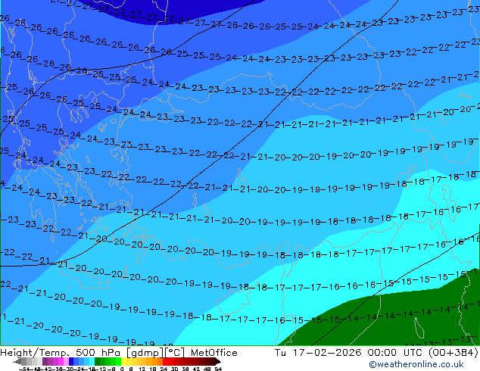This screenshot has height=371, width=480.
Task: Click the '500 hPa' text in title
Action: pyautogui.click(x=98, y=353)
